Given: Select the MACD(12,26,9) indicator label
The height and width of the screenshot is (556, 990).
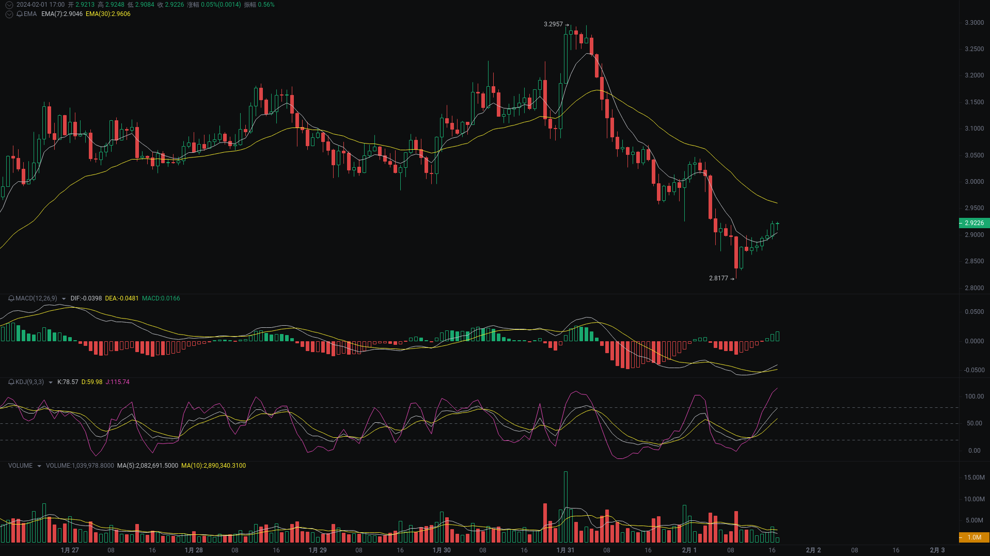Looking at the screenshot, I should point(36,298).
